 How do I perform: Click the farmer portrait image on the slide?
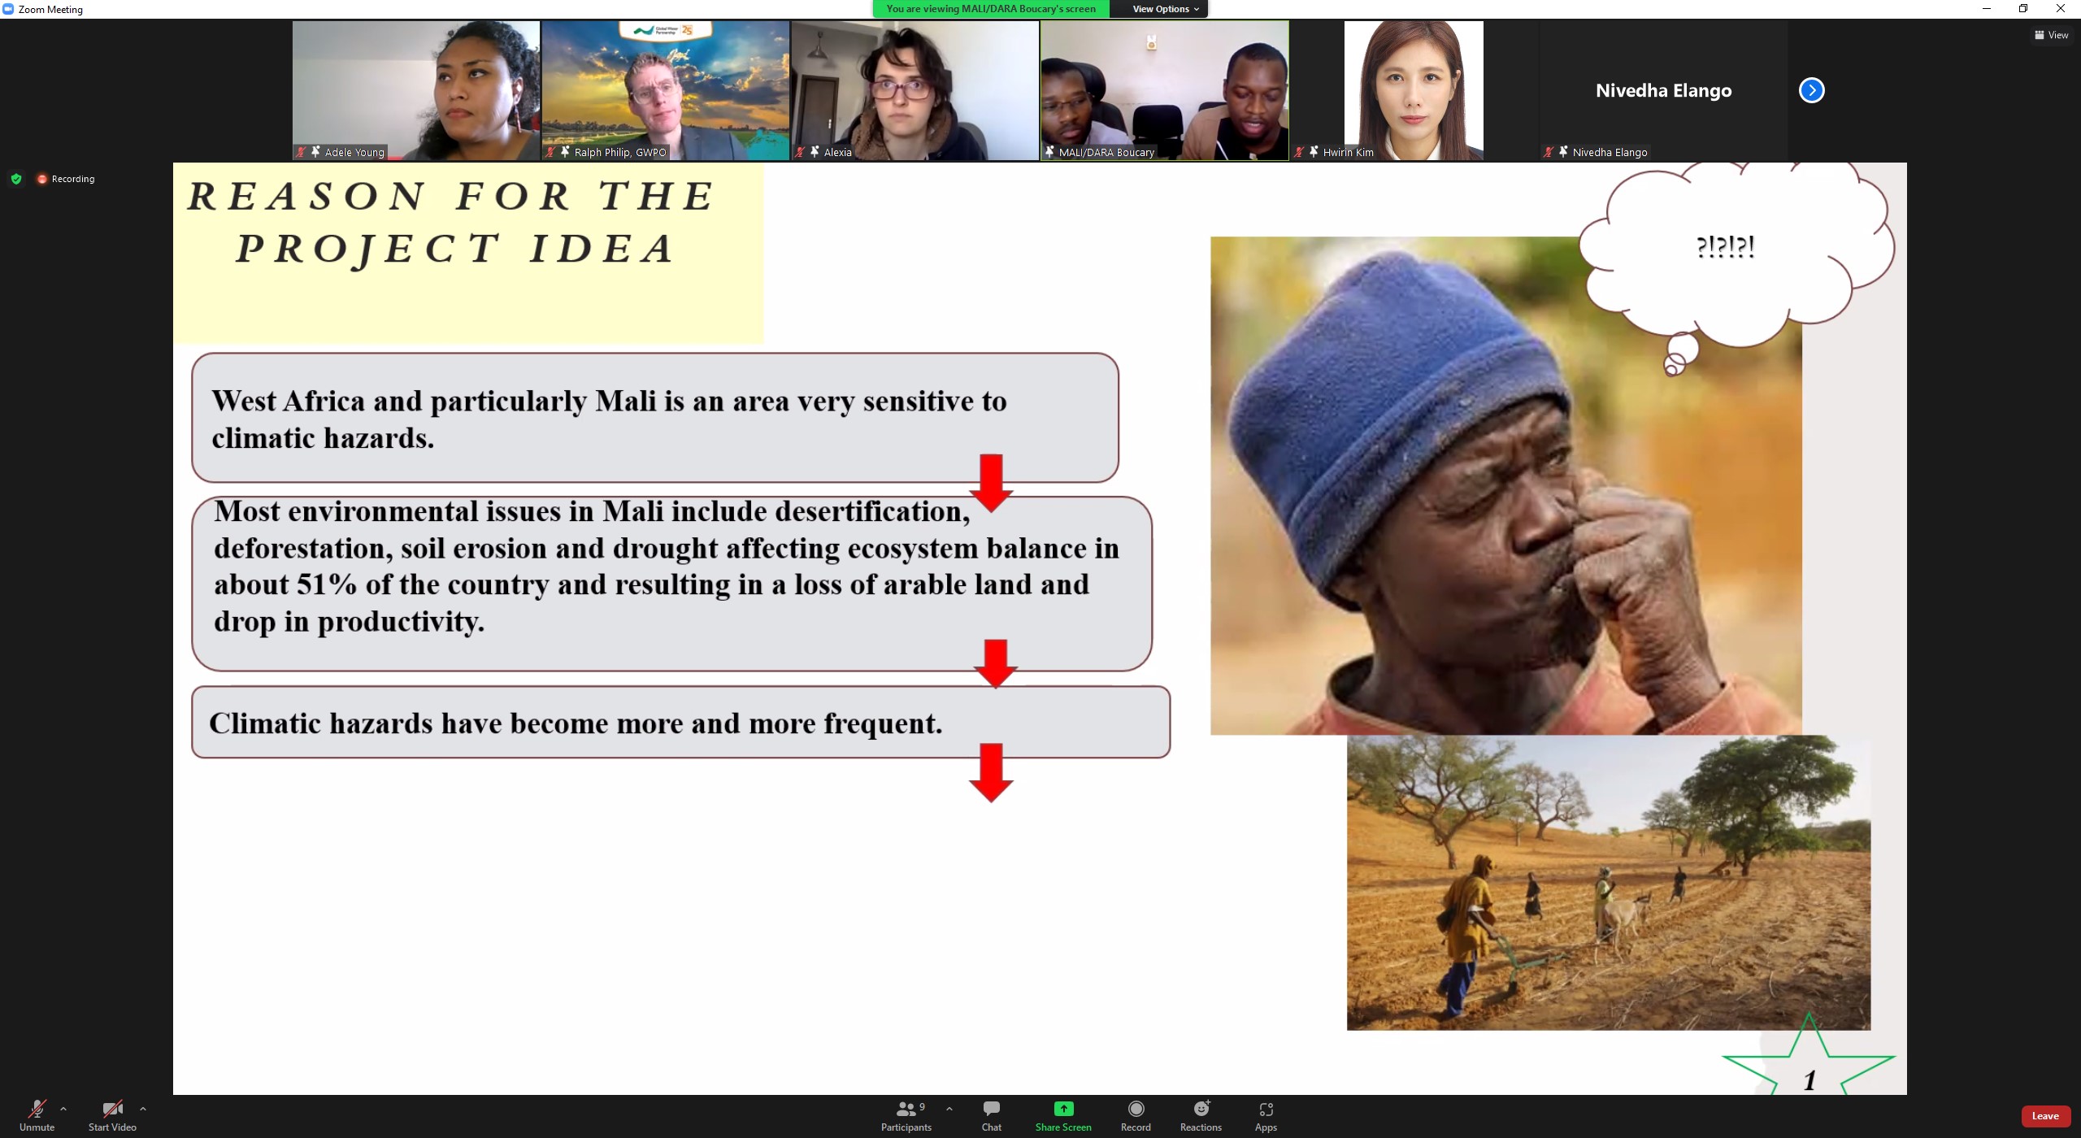pos(1505,486)
